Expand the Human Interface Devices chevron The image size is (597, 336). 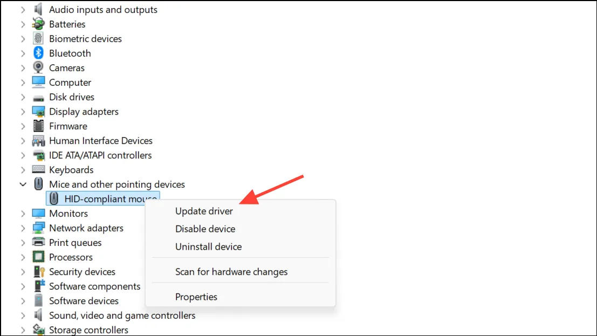click(23, 141)
